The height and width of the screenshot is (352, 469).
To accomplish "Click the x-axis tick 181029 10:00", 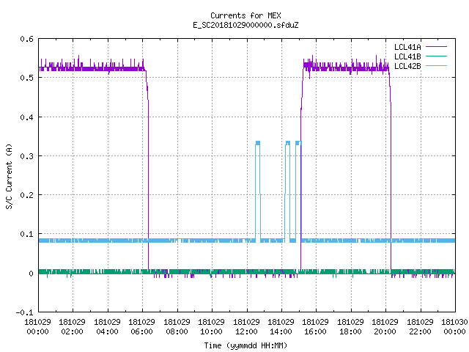I will pyautogui.click(x=211, y=326).
